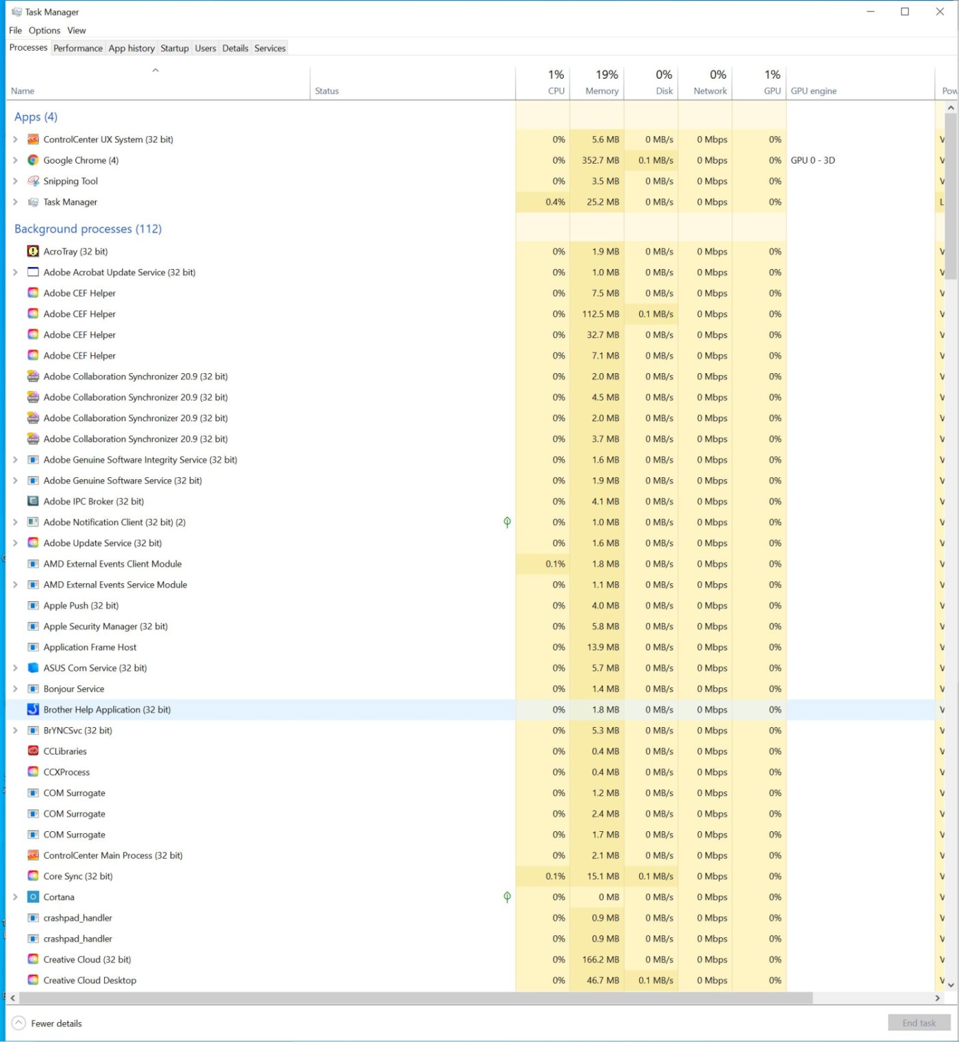The image size is (959, 1042).
Task: Click the Creative Cloud (32 bit) icon
Action: pyautogui.click(x=32, y=959)
